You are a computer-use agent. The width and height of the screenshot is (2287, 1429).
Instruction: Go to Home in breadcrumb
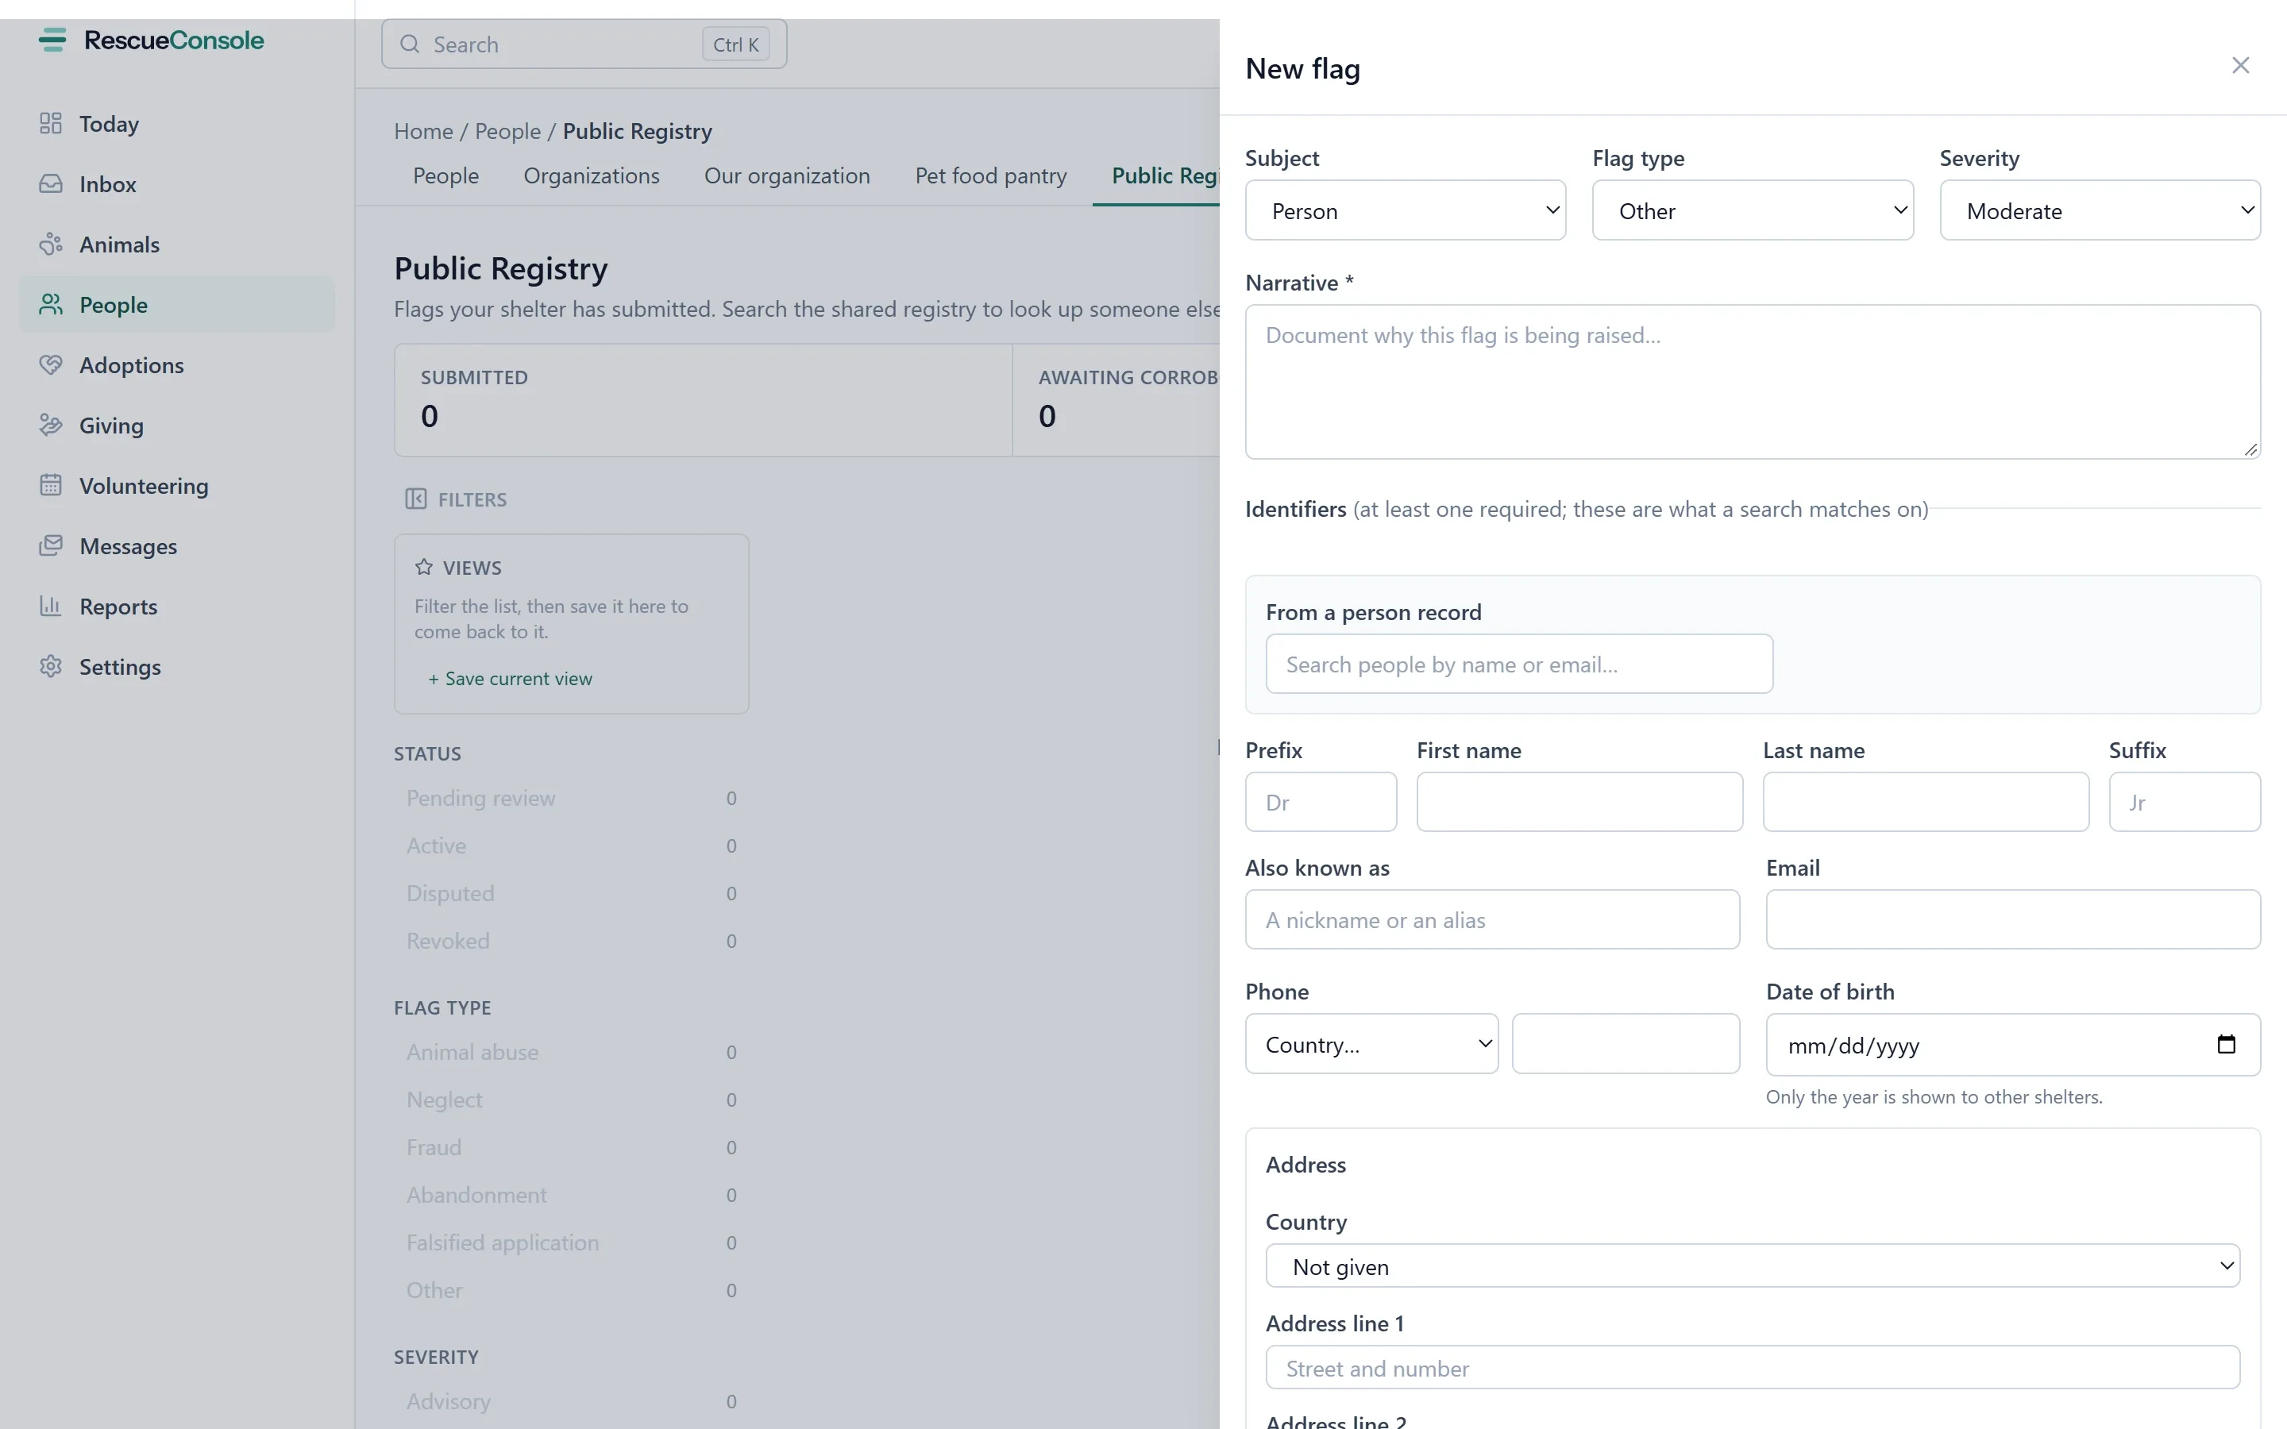(423, 131)
